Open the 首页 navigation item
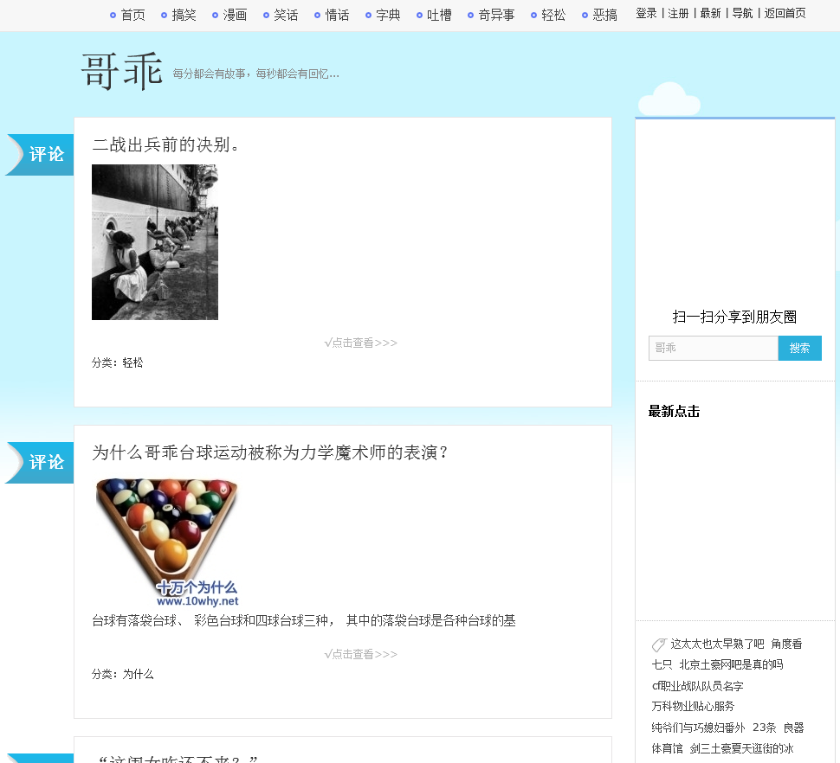 click(x=132, y=15)
